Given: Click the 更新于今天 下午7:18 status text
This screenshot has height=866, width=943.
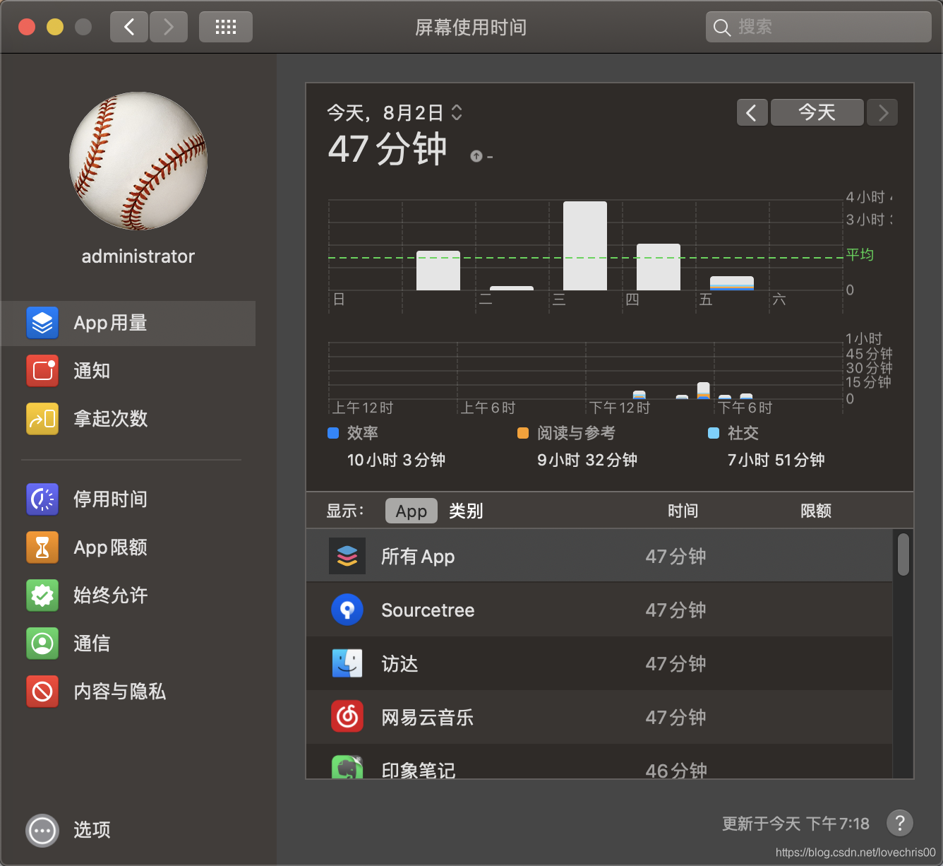Looking at the screenshot, I should click(x=796, y=824).
